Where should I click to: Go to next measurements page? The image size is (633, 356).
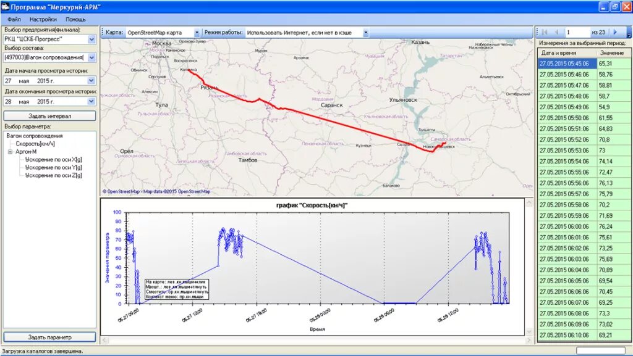click(615, 32)
